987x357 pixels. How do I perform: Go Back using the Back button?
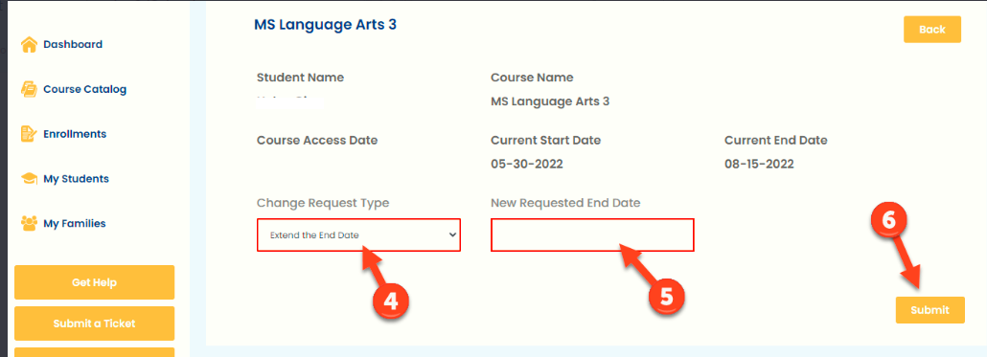point(932,30)
